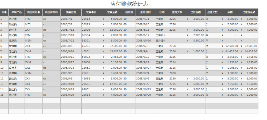The image size is (267, 120).
Task: Click 平 debt cell in row 4
Action: click(212, 35)
